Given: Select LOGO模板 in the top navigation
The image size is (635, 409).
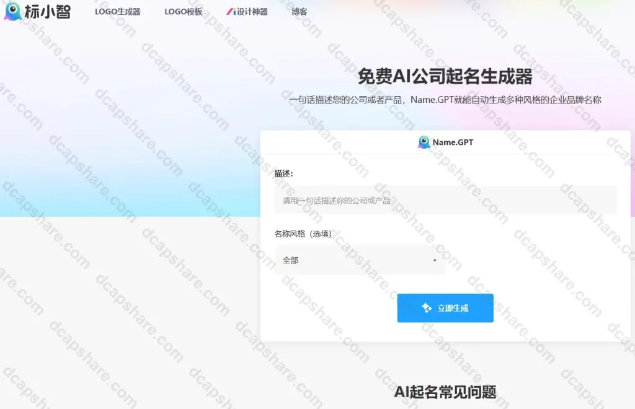Looking at the screenshot, I should (x=182, y=11).
